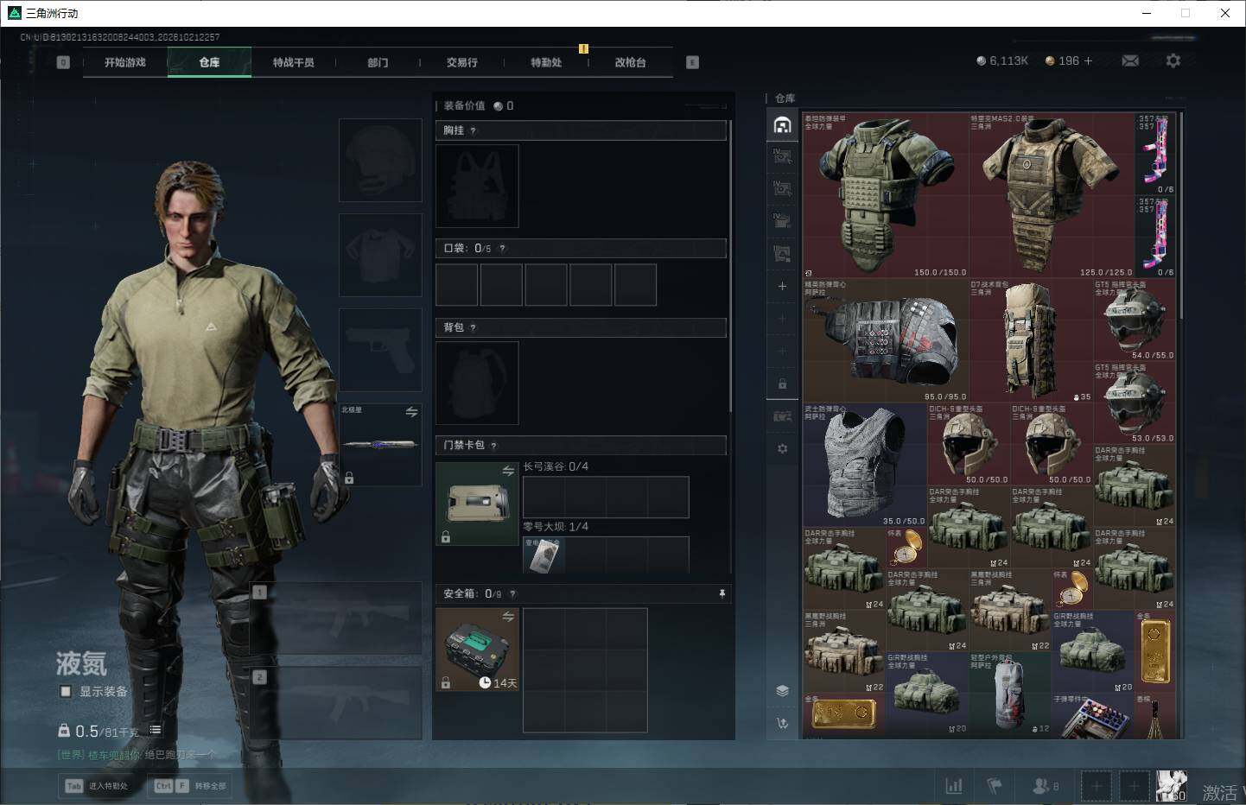Click the stack layers icon in warehouse sidebar
The image size is (1246, 805).
(x=782, y=690)
